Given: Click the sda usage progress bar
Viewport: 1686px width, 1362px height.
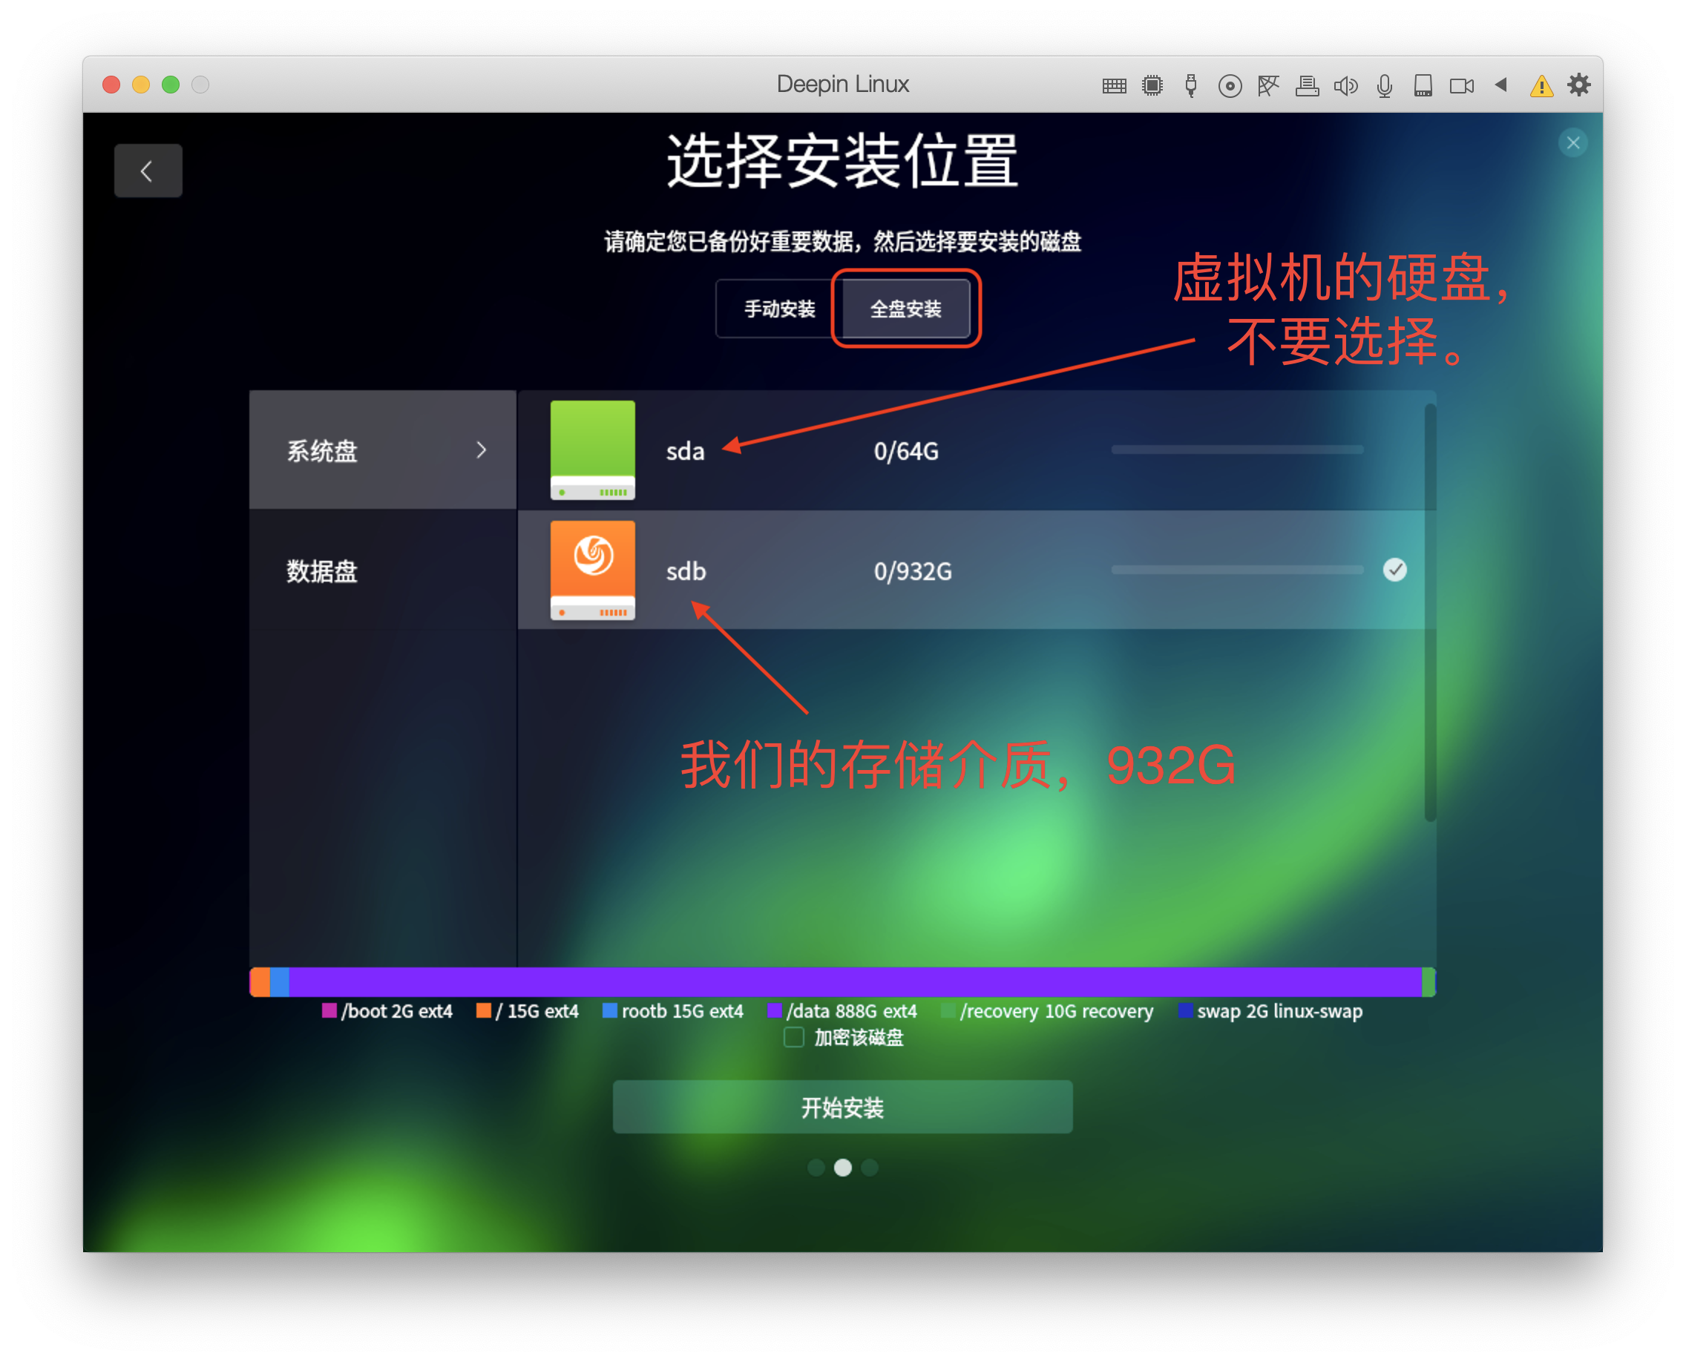Looking at the screenshot, I should [1238, 450].
